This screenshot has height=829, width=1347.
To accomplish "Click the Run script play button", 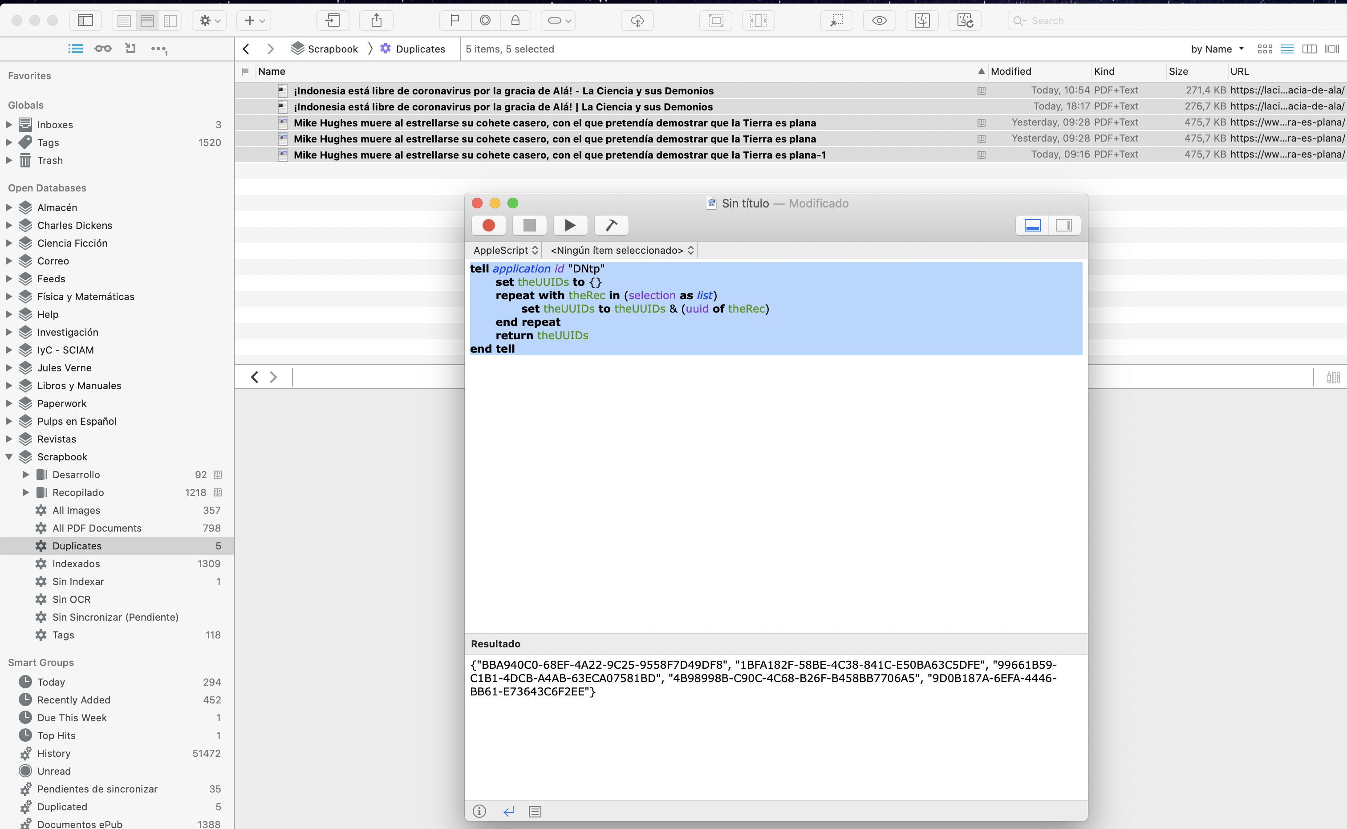I will [570, 225].
